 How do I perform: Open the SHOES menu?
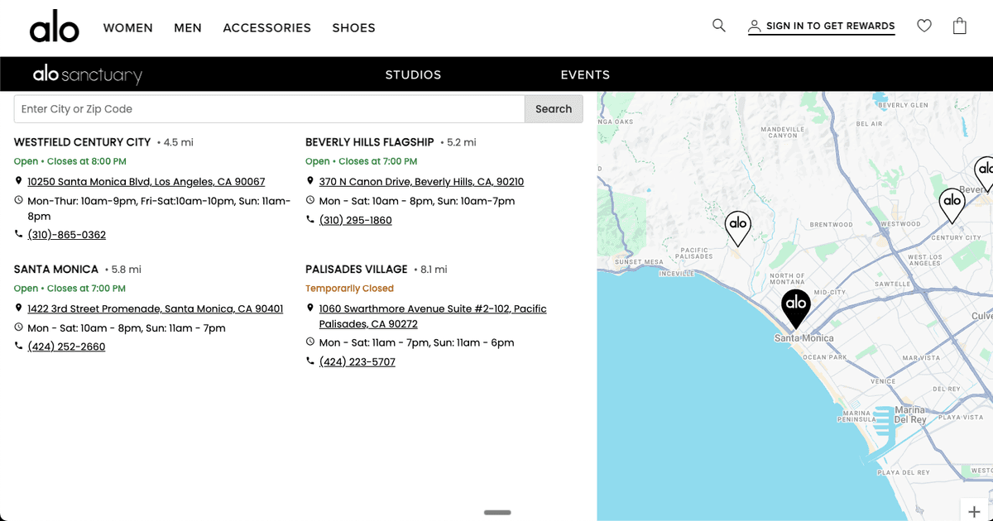[354, 28]
